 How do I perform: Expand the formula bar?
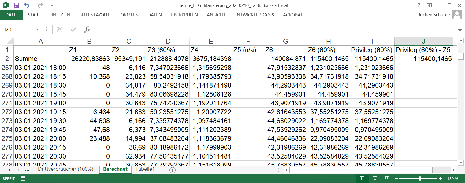pyautogui.click(x=460, y=30)
